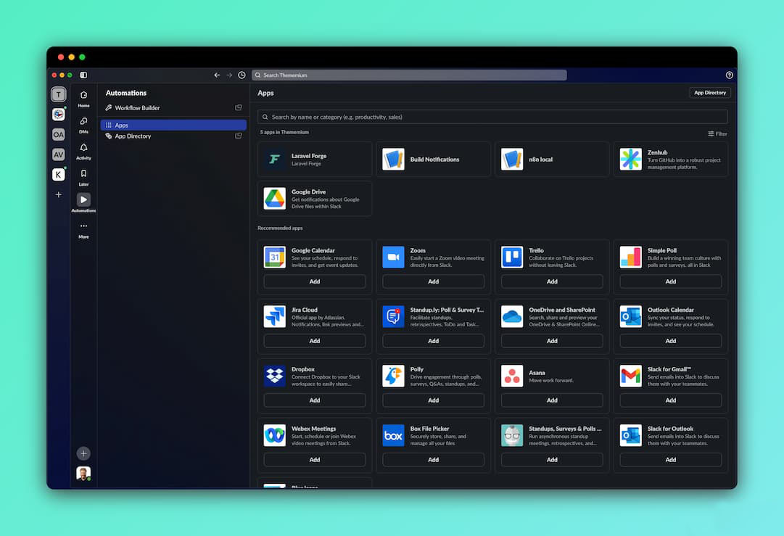Click the Webex Meetings app icon
This screenshot has width=784, height=536.
click(274, 435)
